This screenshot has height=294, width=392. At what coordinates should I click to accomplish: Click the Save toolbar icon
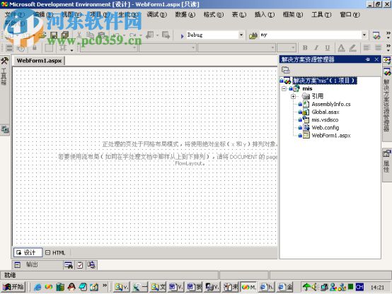pyautogui.click(x=54, y=35)
